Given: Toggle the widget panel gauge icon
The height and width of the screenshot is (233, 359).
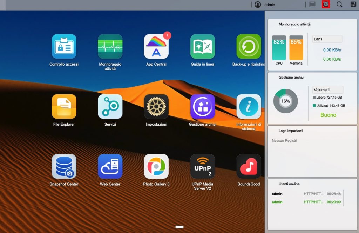Looking at the screenshot, I should tap(326, 5).
